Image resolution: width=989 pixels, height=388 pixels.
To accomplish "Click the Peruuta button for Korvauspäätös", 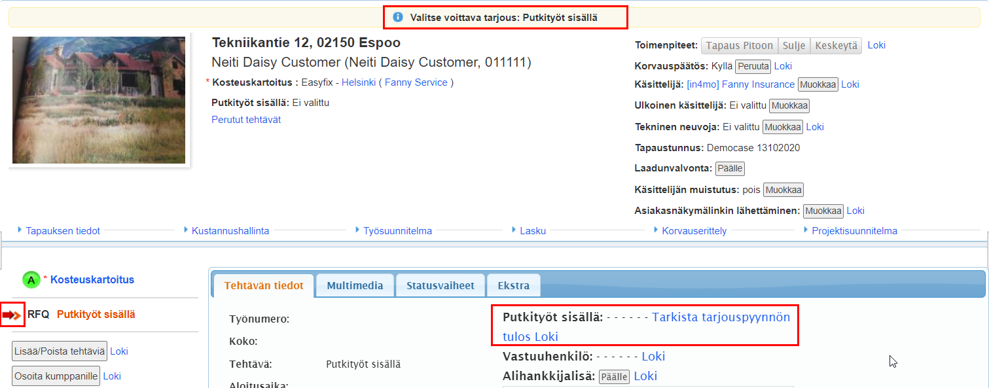I will point(753,66).
